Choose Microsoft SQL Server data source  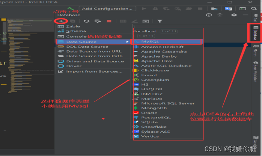(167, 103)
